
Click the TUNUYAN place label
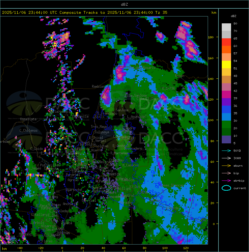coord(63,233)
